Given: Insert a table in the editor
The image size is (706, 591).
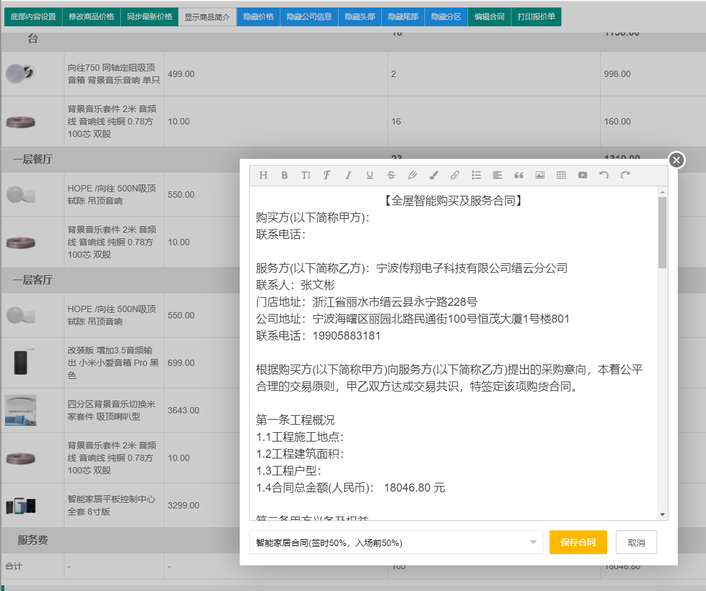Looking at the screenshot, I should pos(561,175).
